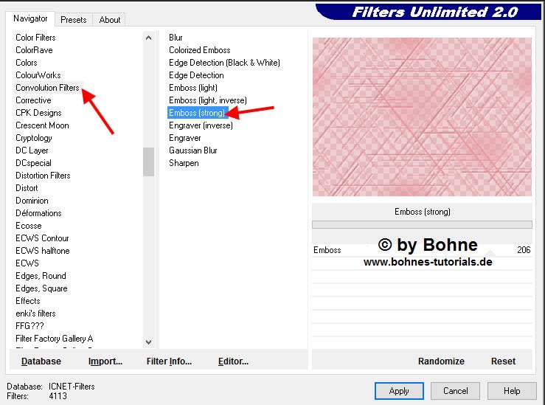The image size is (545, 405).
Task: Choose the Emboss (strong) filter
Action: [x=196, y=113]
